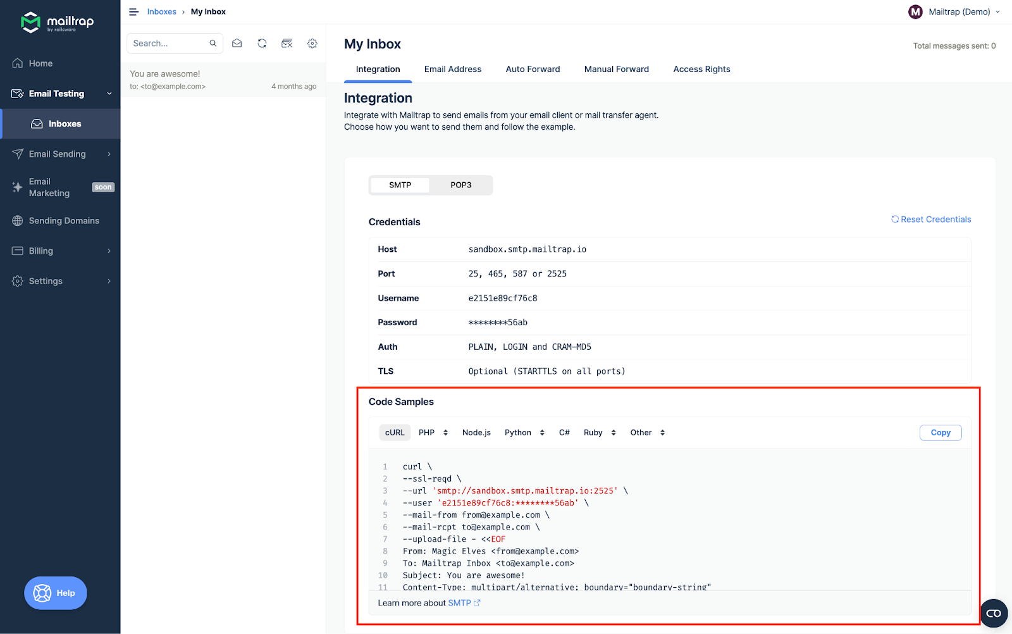Click the 'Total messages sent: 0' text
The width and height of the screenshot is (1012, 634).
click(954, 46)
